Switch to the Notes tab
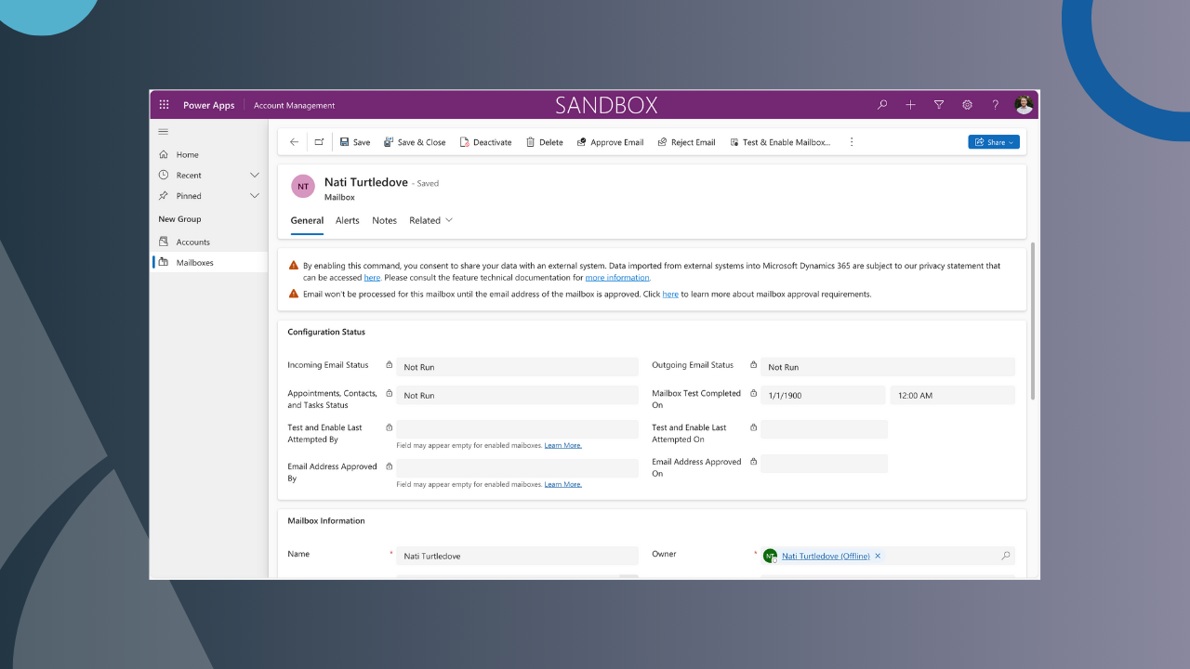The width and height of the screenshot is (1190, 669). (384, 221)
